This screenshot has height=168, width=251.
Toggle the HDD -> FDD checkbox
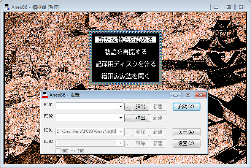pos(58,151)
